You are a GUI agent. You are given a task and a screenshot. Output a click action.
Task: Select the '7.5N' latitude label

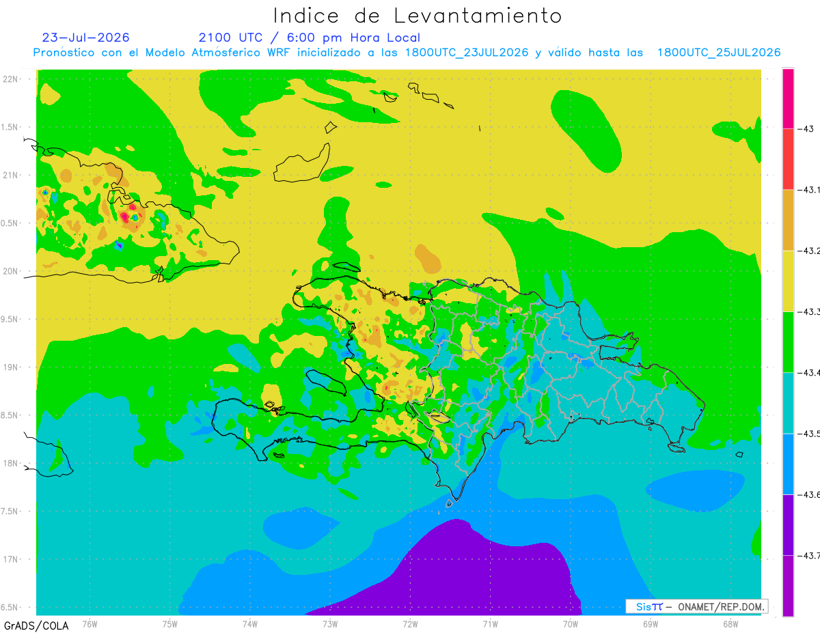[10, 511]
